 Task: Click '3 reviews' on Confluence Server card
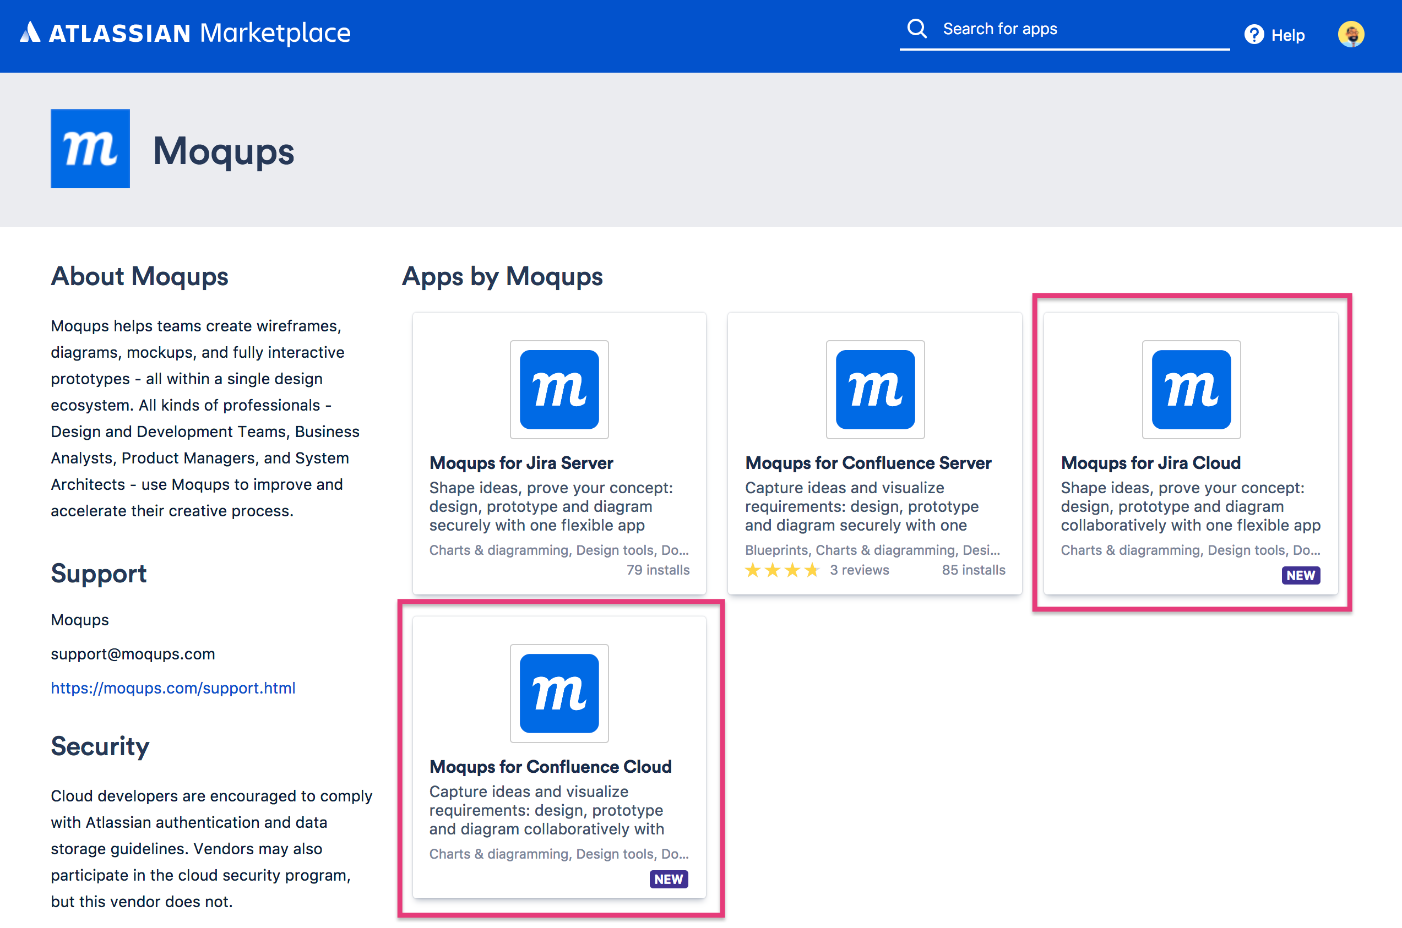[859, 570]
